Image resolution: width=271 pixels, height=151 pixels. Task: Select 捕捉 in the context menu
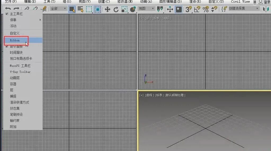(23, 96)
